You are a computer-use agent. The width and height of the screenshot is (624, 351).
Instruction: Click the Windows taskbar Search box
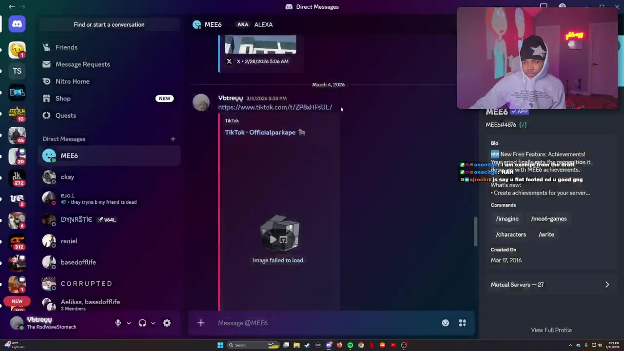(x=253, y=345)
